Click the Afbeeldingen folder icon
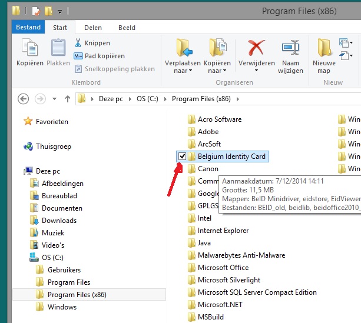 (x=34, y=184)
